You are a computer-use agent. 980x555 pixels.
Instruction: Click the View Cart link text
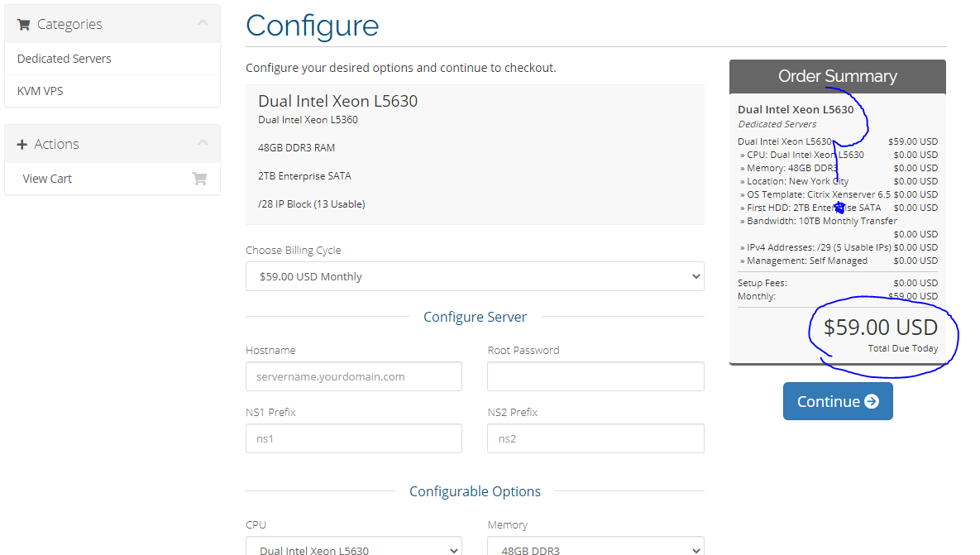pyautogui.click(x=47, y=179)
